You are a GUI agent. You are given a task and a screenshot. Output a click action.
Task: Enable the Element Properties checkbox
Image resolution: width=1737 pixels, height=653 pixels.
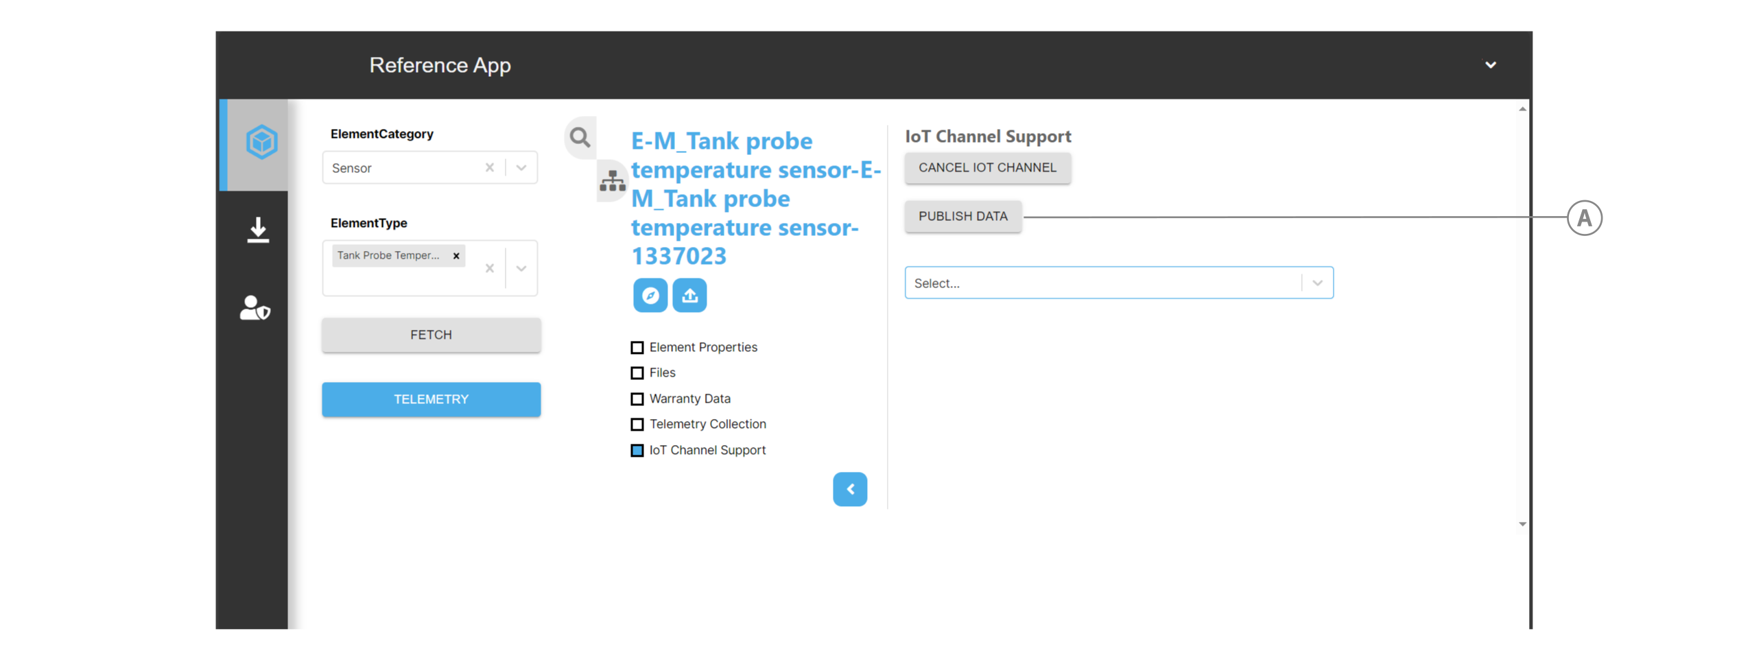pyautogui.click(x=637, y=348)
